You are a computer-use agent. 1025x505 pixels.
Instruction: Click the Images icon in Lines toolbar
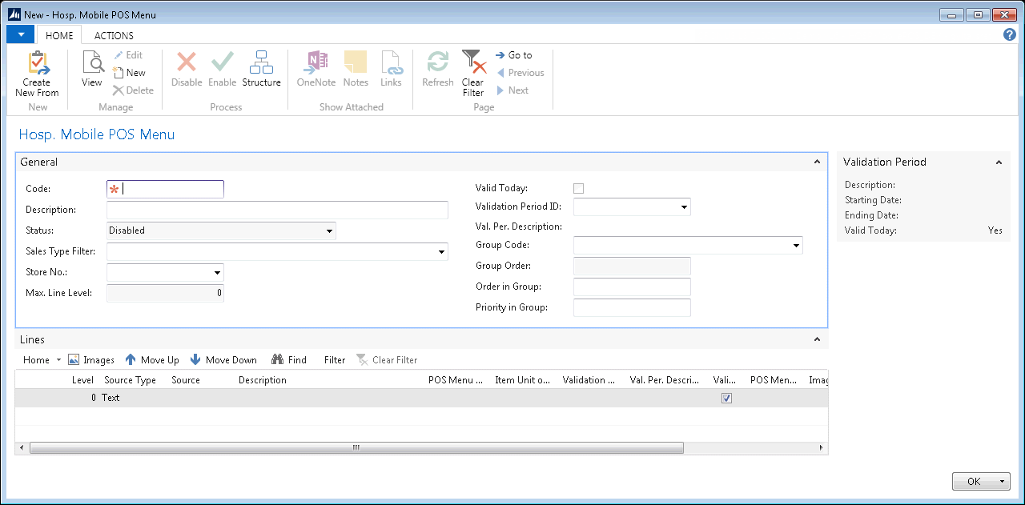click(x=74, y=360)
